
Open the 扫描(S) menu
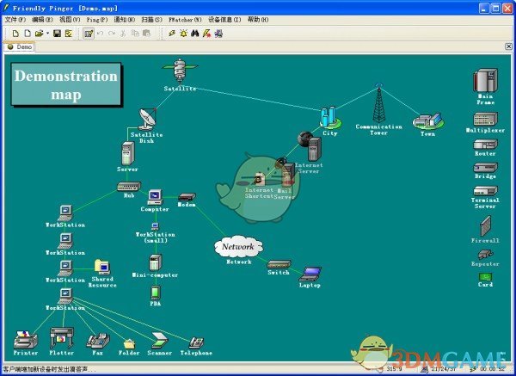tap(151, 20)
